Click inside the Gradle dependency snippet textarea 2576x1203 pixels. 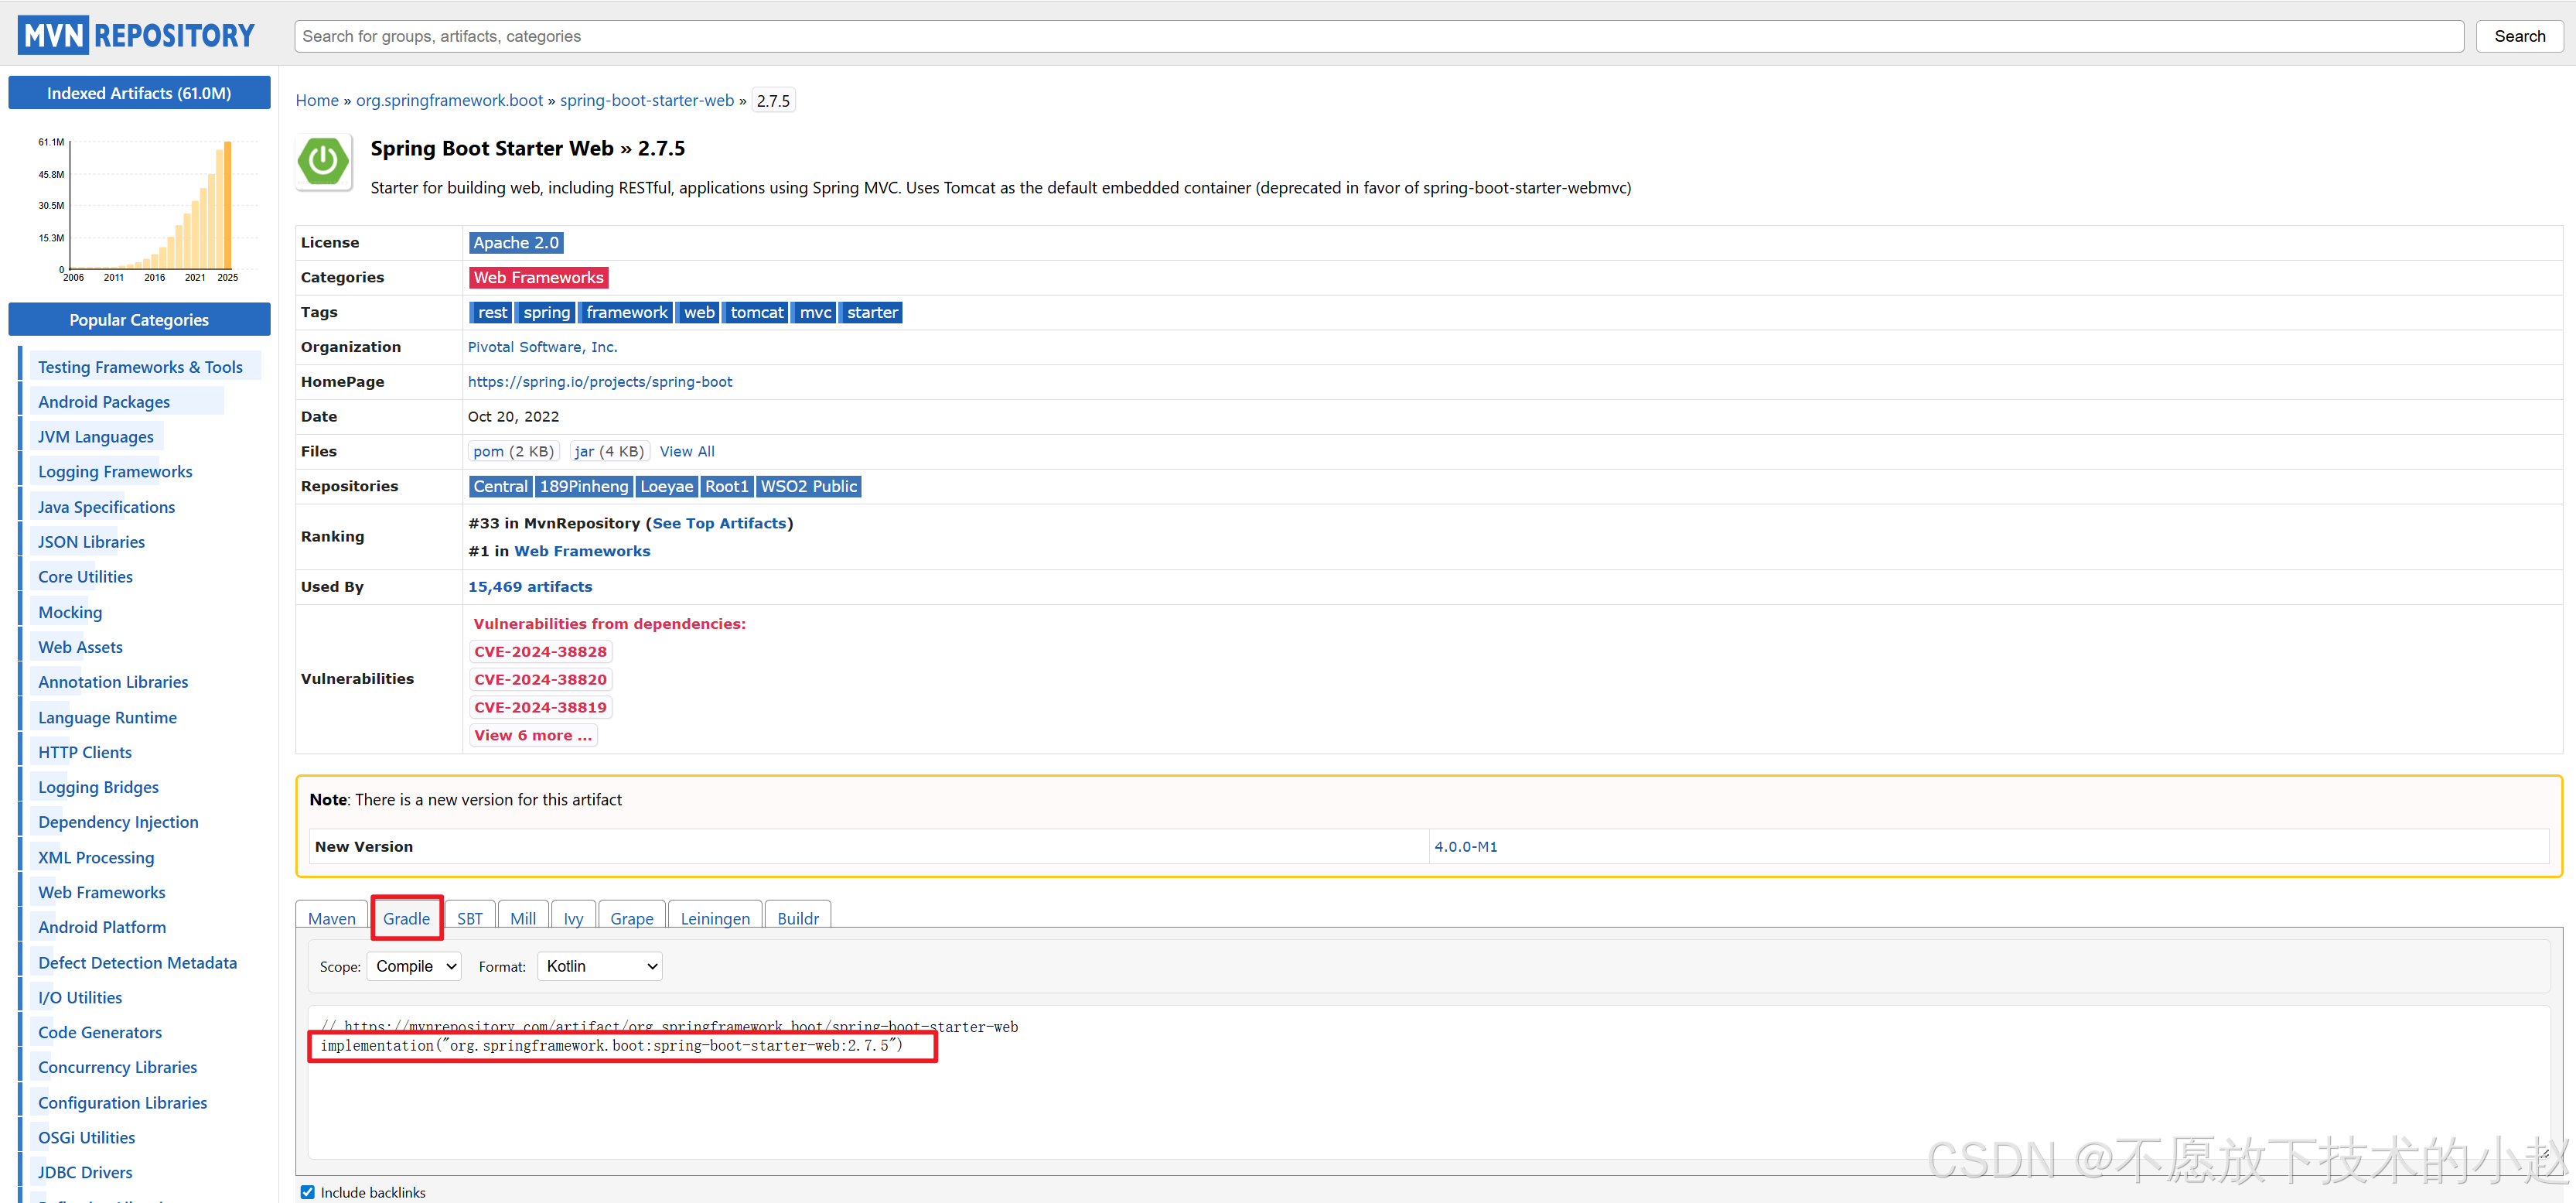coord(1428,1082)
